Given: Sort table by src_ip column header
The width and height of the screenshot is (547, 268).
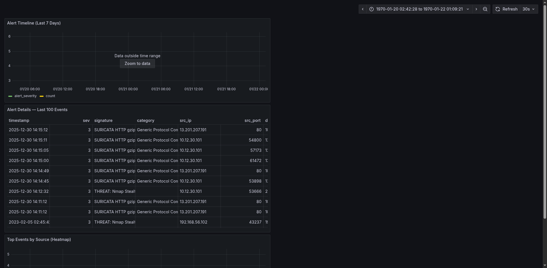Looking at the screenshot, I should coord(185,120).
